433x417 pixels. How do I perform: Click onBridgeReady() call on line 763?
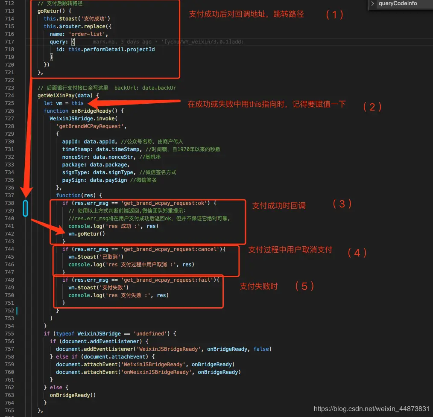(73, 395)
